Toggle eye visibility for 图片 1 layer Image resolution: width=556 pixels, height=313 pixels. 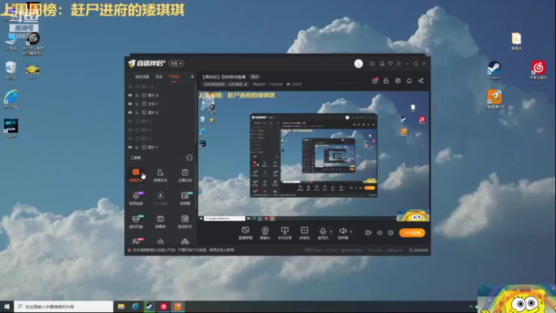[x=130, y=147]
